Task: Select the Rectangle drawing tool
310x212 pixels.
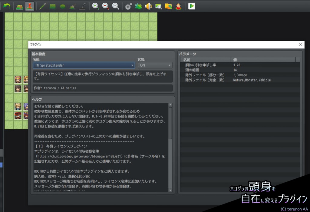Action: click(x=52, y=5)
